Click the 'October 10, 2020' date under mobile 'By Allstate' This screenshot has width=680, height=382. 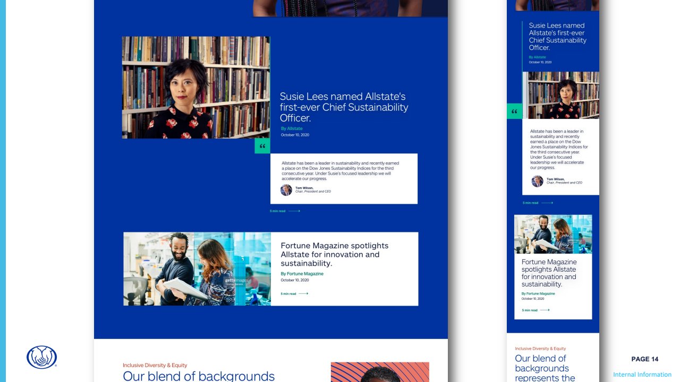pos(540,62)
